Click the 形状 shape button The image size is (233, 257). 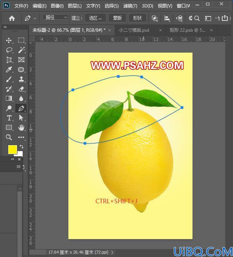pyautogui.click(x=137, y=18)
